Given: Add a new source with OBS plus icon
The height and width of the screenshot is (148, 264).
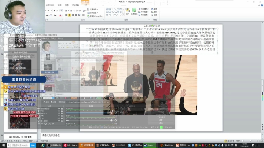Looking at the screenshot, I should tap(39, 123).
